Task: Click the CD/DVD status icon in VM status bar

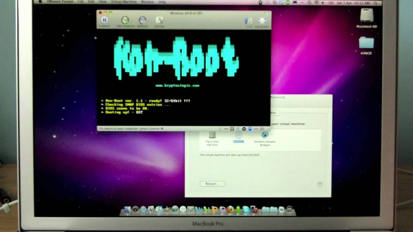Action: click(244, 129)
